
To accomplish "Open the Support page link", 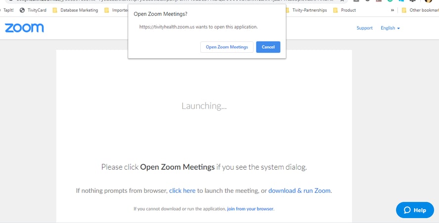I will pyautogui.click(x=364, y=28).
